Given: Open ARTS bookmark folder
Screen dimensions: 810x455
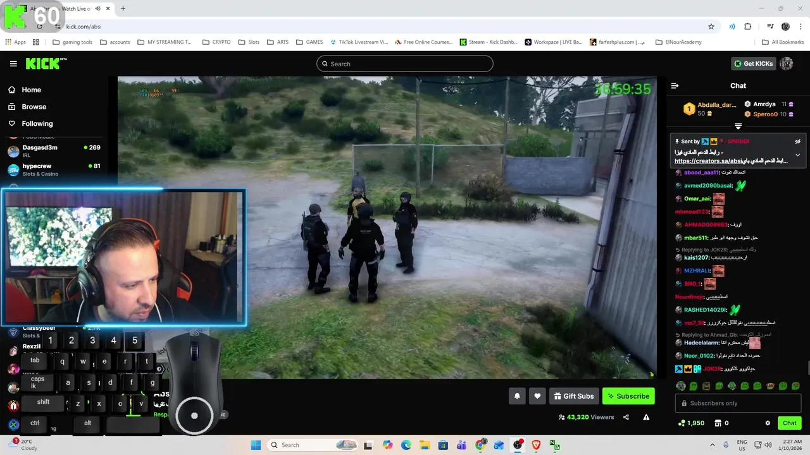Looking at the screenshot, I should 278,42.
